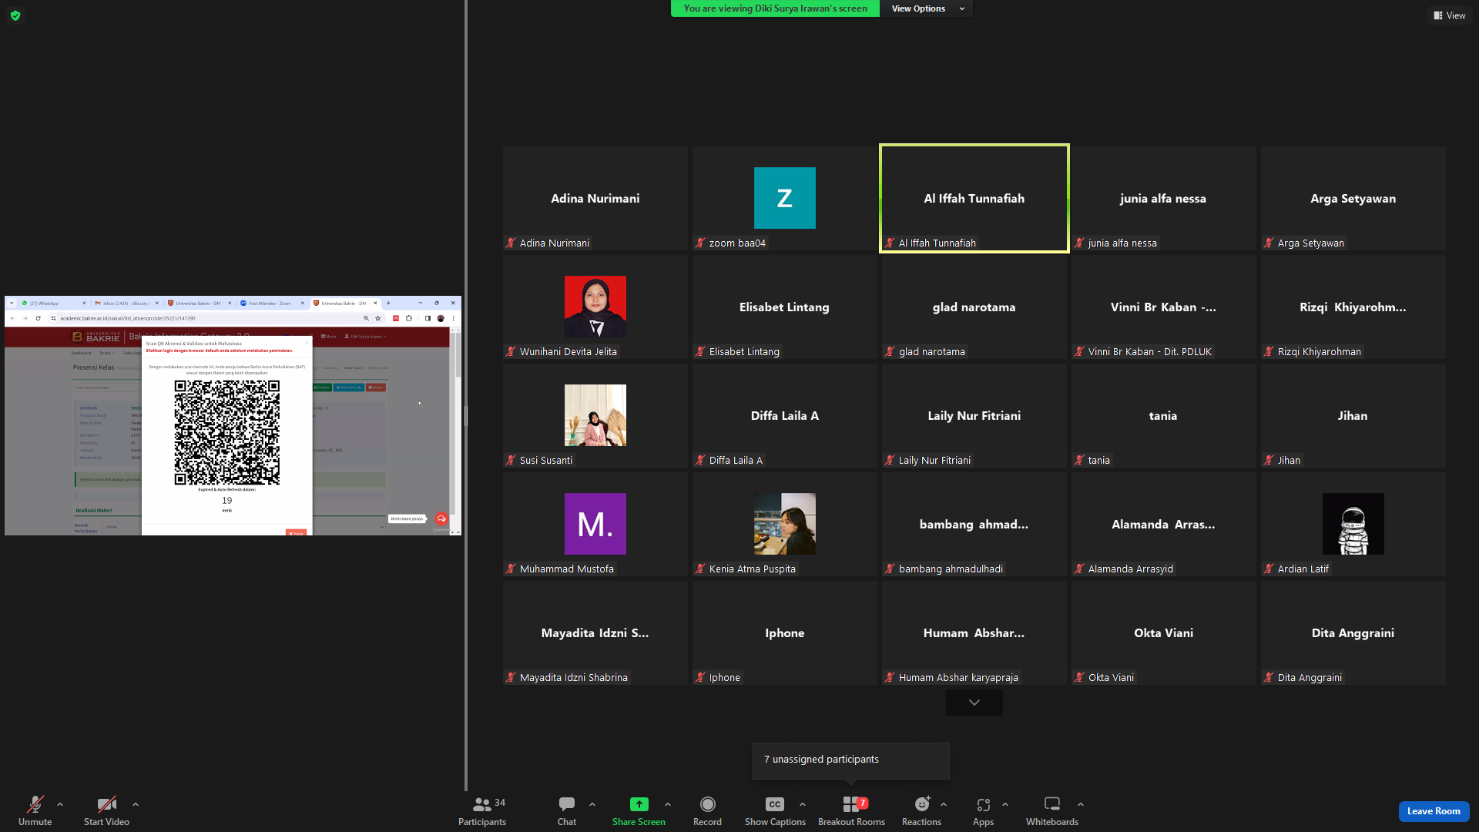Click the green security shield icon
This screenshot has height=832, width=1479.
15,15
